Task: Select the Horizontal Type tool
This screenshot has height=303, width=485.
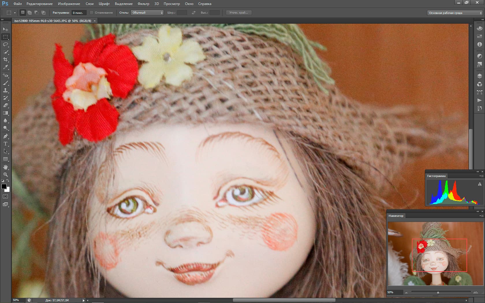Action: [x=5, y=144]
